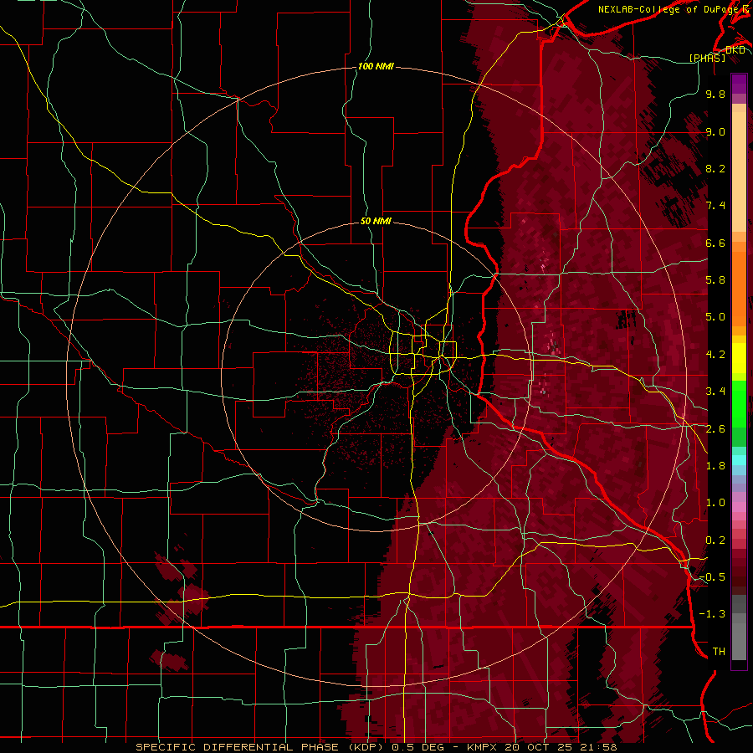The image size is (753, 753).
Task: Click the 4.2 value on the scale
Action: pos(715,355)
